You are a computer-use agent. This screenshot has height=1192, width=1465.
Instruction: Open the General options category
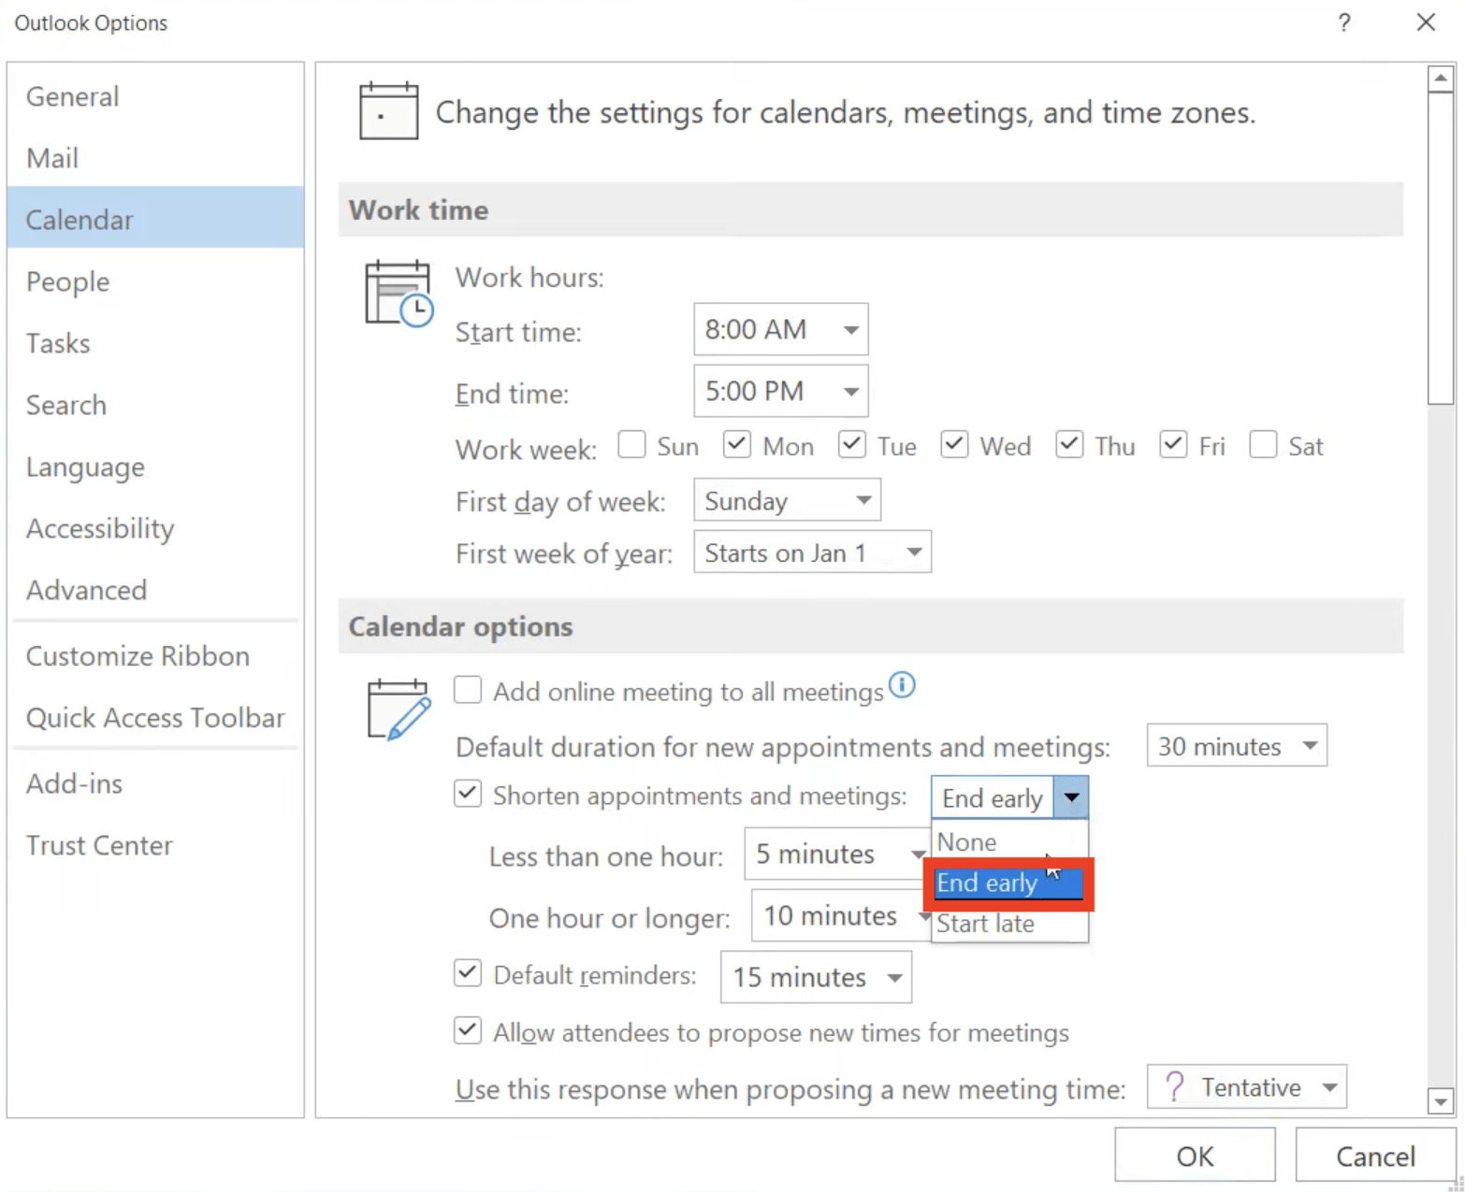pos(155,96)
